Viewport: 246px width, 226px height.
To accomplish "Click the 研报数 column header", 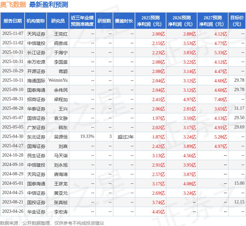I will (104, 21).
